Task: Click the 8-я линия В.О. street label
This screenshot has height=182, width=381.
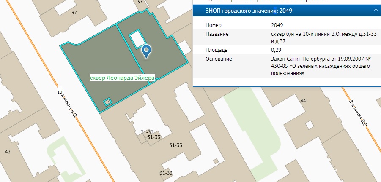Action: point(358,112)
